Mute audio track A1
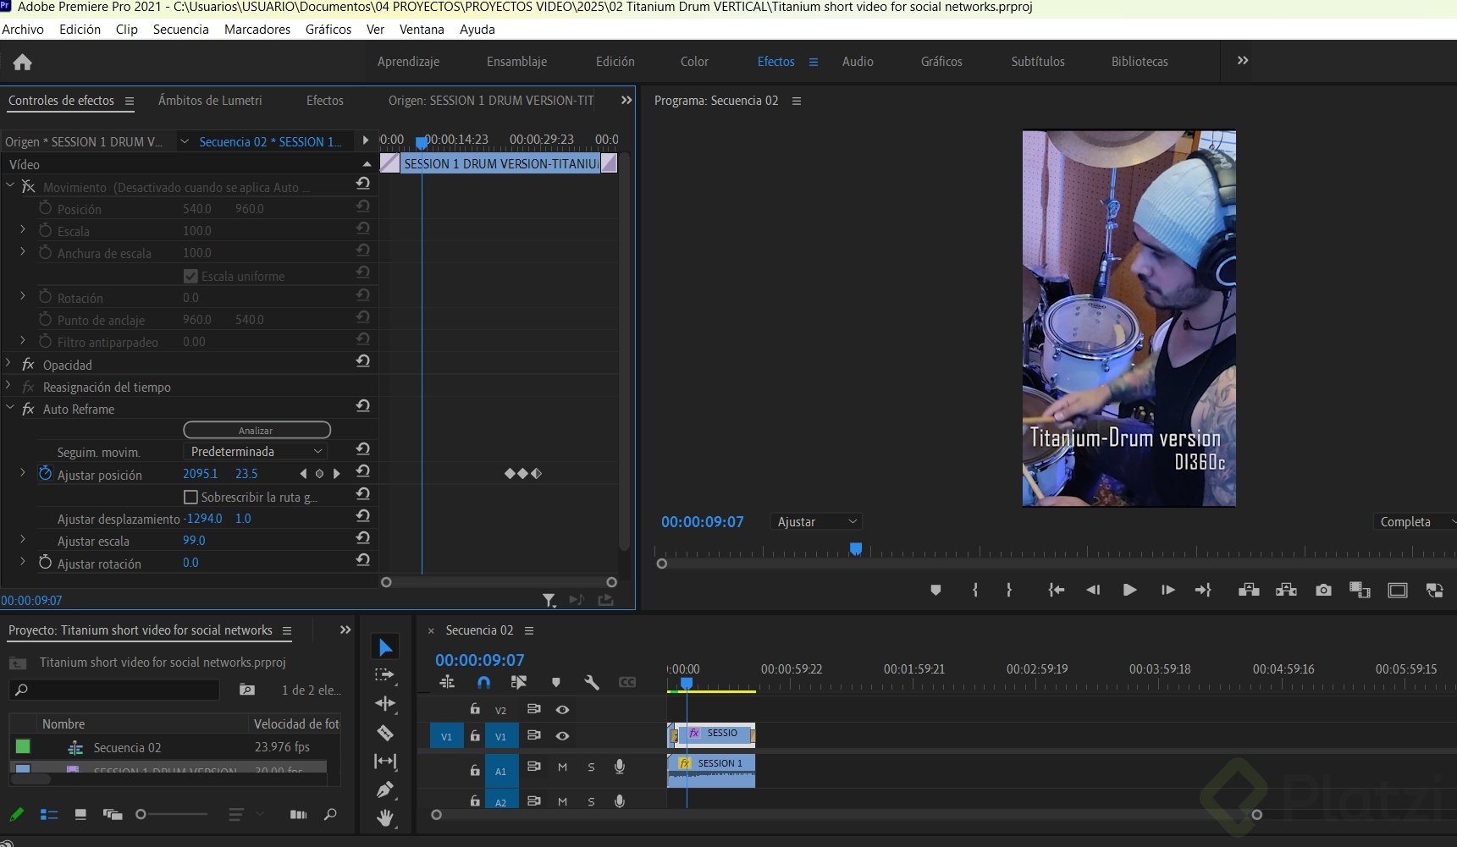This screenshot has height=847, width=1457. click(562, 767)
